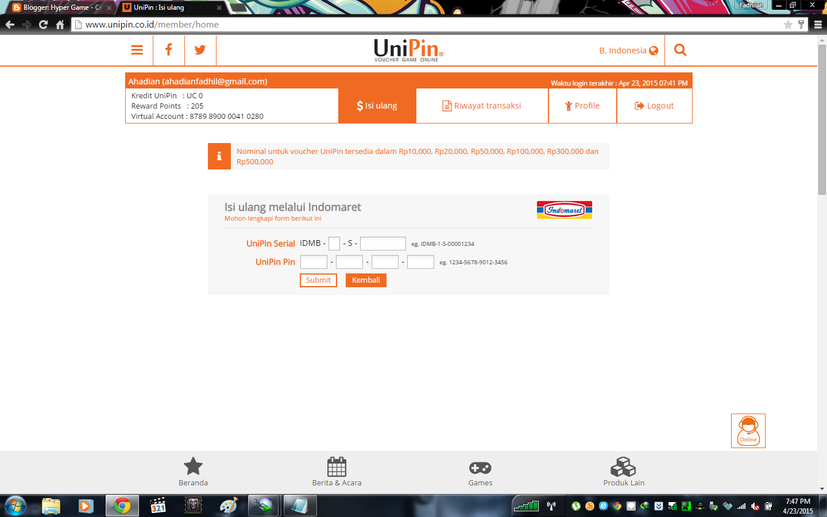
Task: Click the Indomaret logo
Action: [x=565, y=210]
